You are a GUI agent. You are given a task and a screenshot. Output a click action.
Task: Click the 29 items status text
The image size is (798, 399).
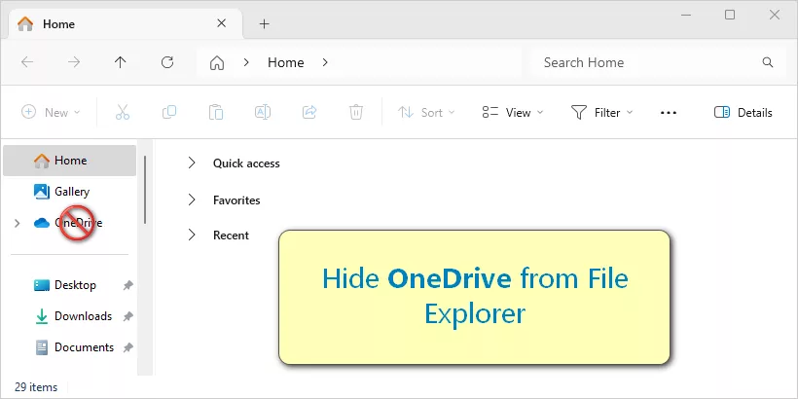pos(36,387)
